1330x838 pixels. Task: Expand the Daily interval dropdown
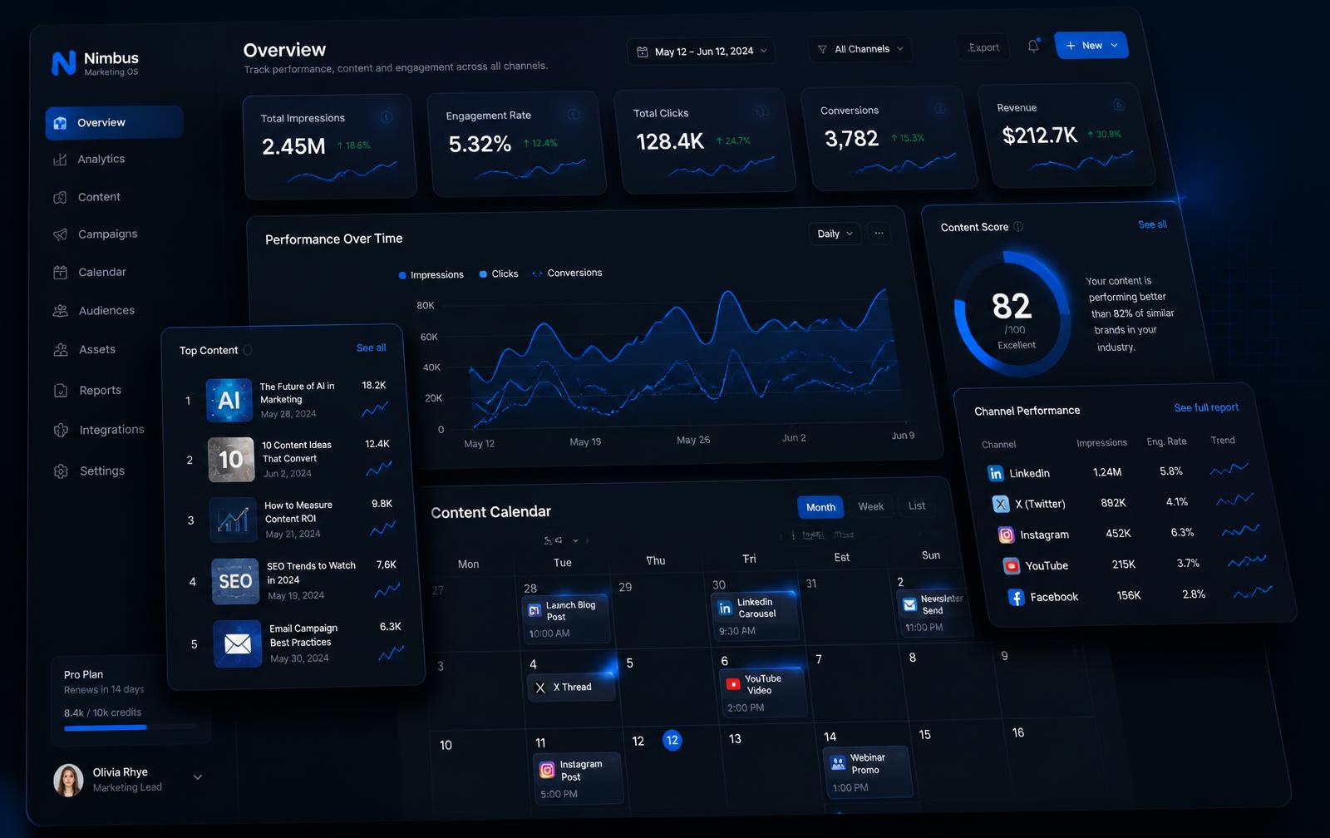[834, 234]
